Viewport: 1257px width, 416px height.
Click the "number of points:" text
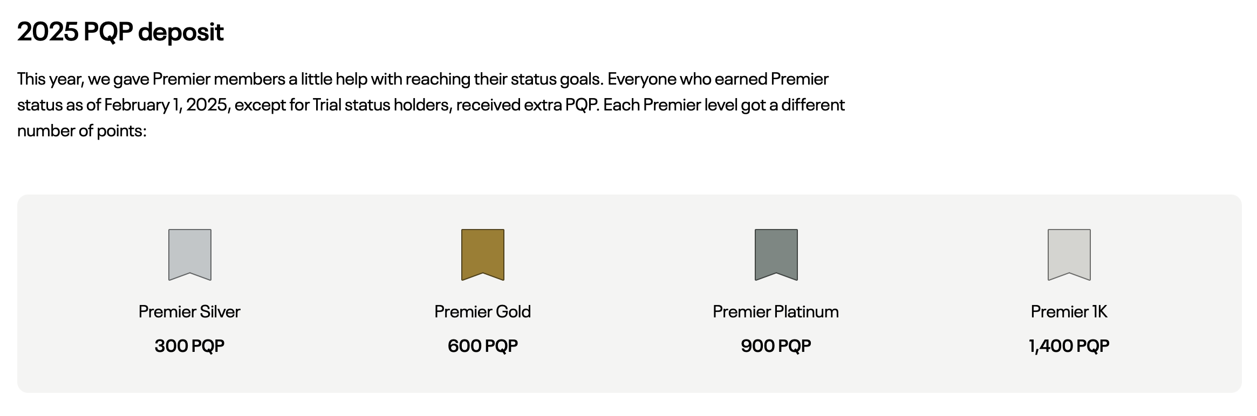(82, 130)
